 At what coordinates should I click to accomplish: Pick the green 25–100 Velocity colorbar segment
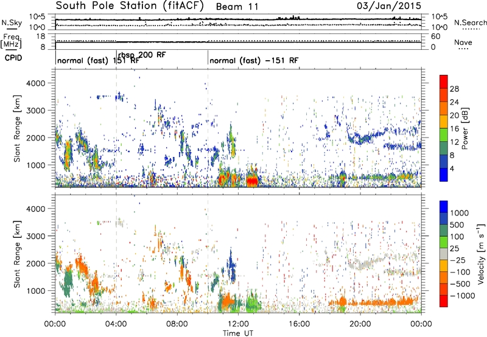444,243
